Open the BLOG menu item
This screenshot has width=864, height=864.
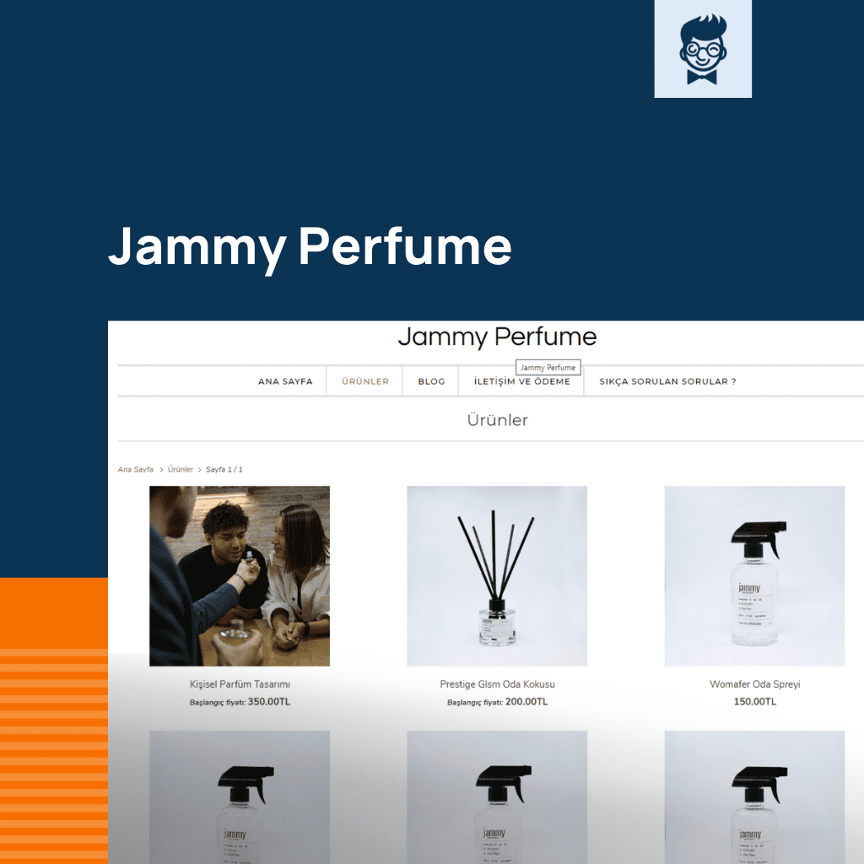431,381
